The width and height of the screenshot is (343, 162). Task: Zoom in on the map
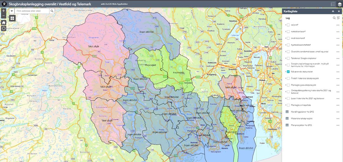(x=3, y=11)
